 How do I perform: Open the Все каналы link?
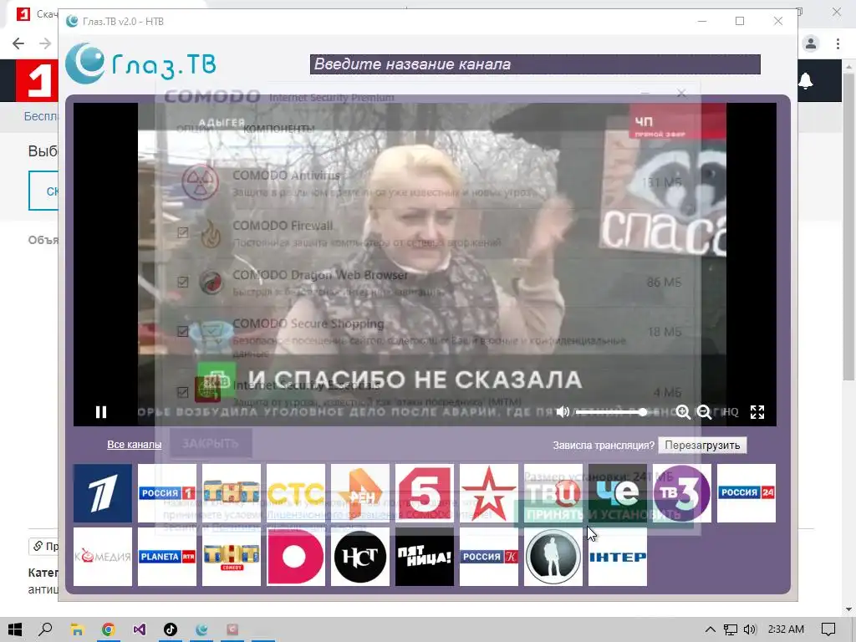pos(135,445)
